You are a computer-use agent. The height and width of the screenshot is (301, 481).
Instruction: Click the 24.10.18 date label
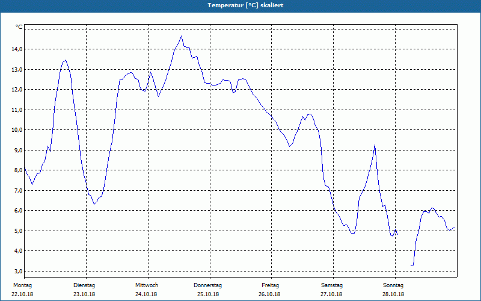(x=146, y=294)
